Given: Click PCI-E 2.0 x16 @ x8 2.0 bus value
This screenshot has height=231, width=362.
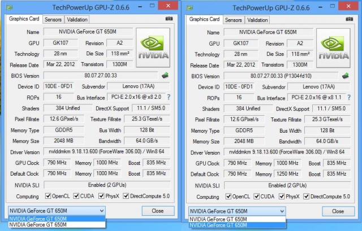Looking at the screenshot, I should pyautogui.click(x=136, y=97).
